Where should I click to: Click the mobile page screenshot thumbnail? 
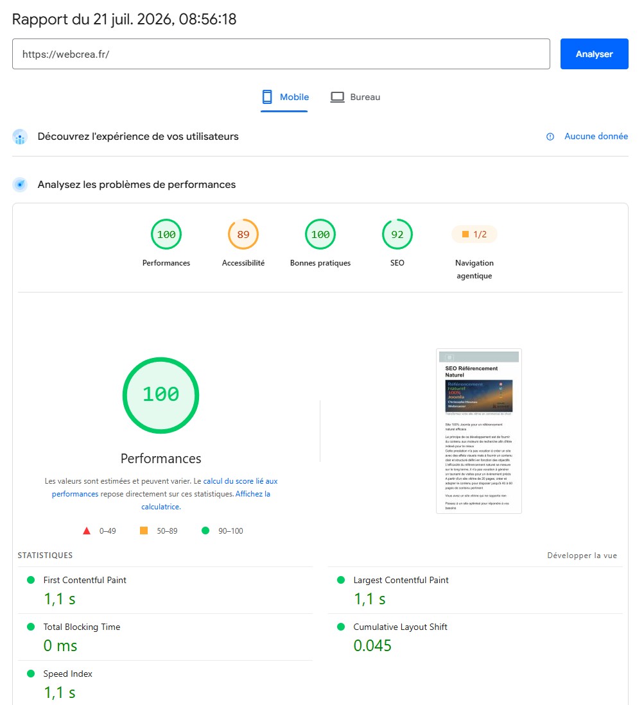tap(478, 430)
